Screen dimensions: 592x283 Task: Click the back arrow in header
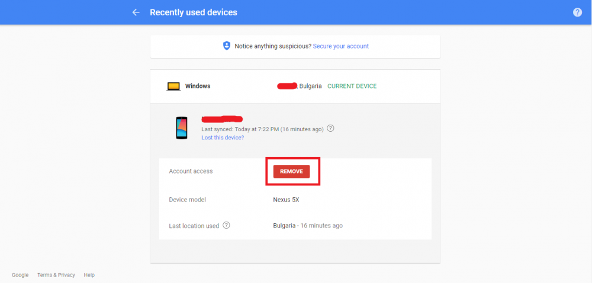(x=136, y=12)
